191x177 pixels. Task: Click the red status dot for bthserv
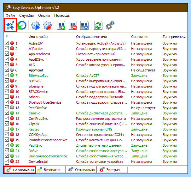12,97
